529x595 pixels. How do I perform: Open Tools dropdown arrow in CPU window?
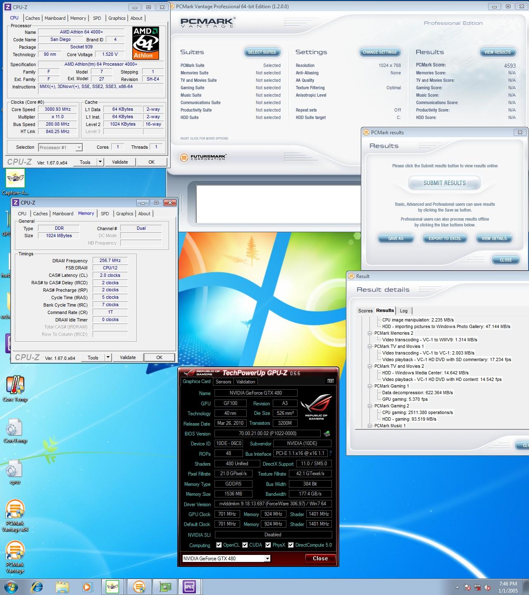click(100, 162)
